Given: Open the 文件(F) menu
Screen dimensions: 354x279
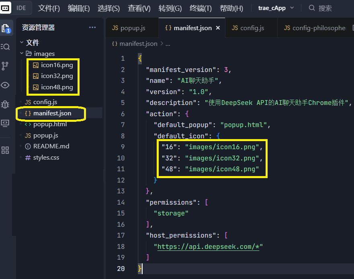Looking at the screenshot, I should (49, 8).
